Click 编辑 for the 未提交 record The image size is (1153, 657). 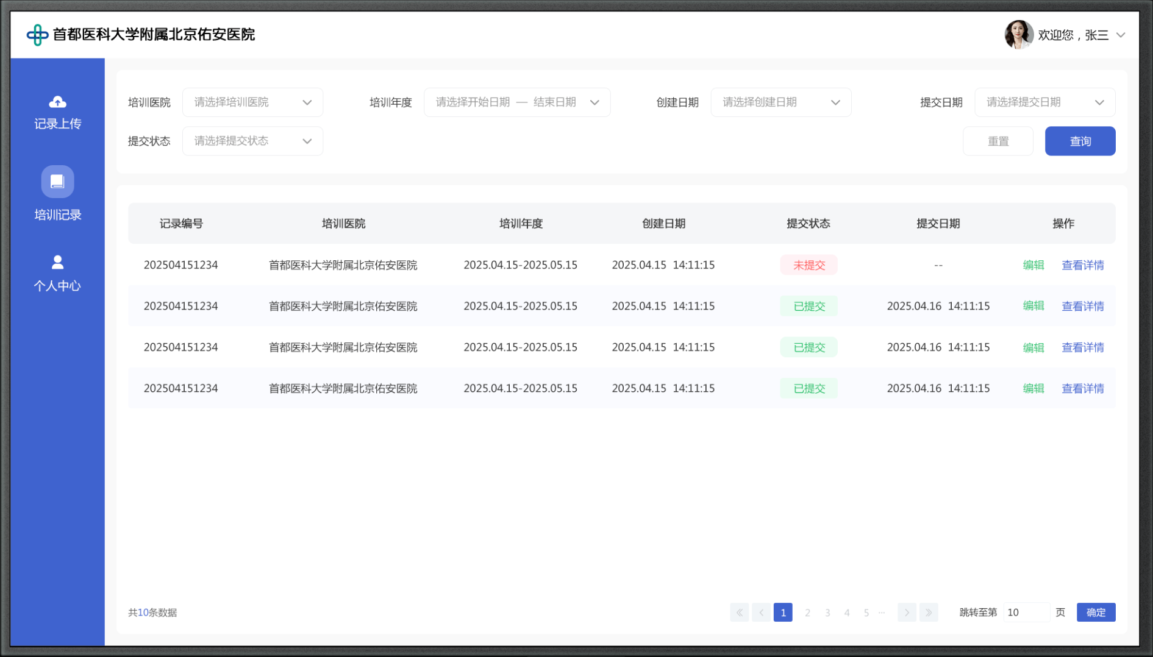[1033, 265]
